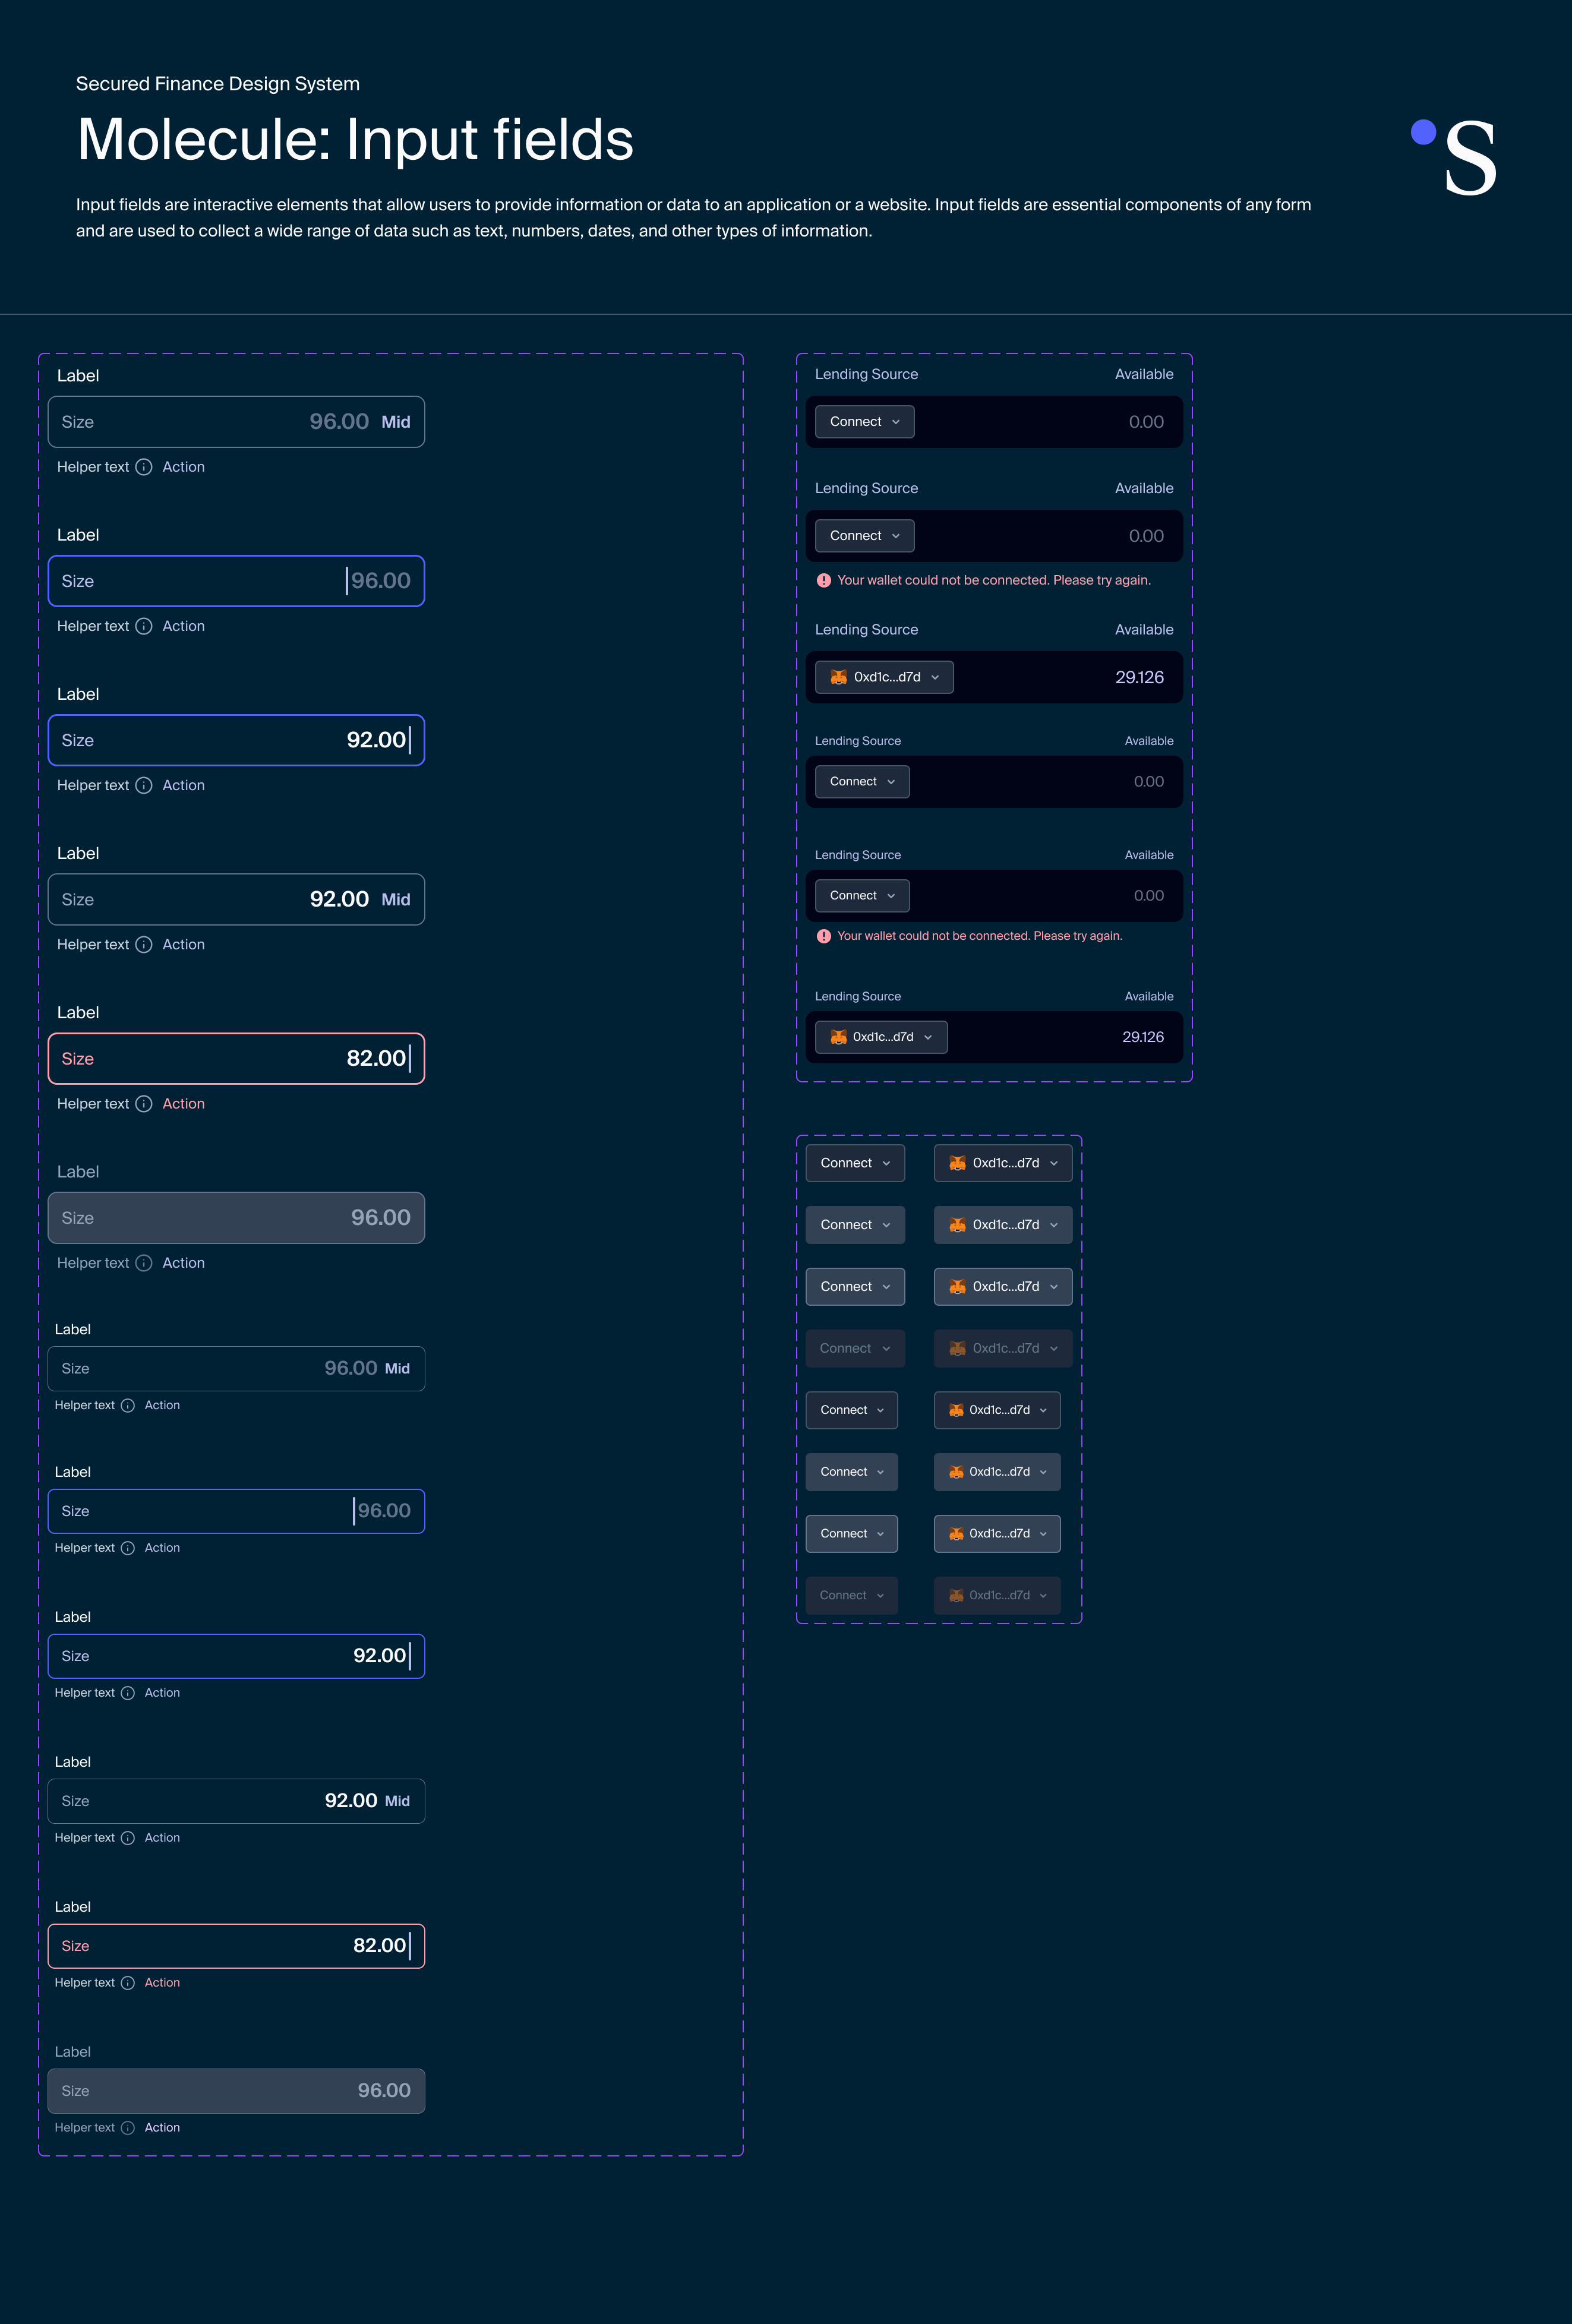The width and height of the screenshot is (1572, 2324).
Task: Open small disabled 0xd1c...d7d wallet dropdown
Action: tap(997, 1596)
